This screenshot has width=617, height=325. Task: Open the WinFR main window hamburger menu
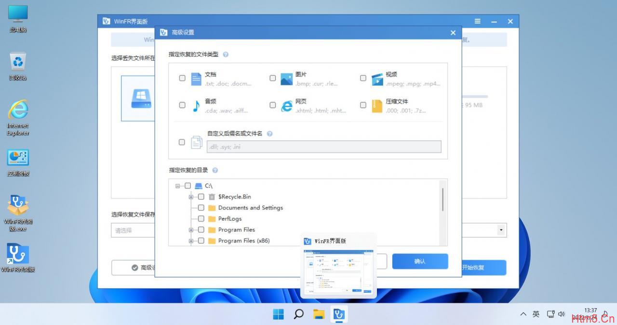point(477,21)
